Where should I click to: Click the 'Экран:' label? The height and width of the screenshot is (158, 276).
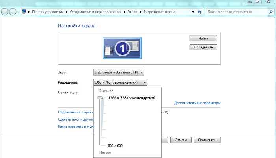[63, 72]
